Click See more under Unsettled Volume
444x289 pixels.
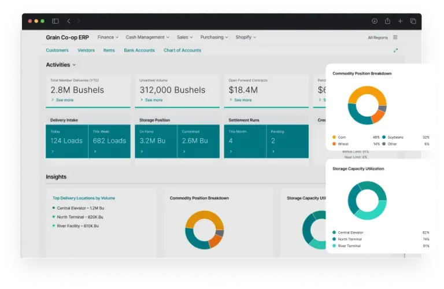pos(153,100)
